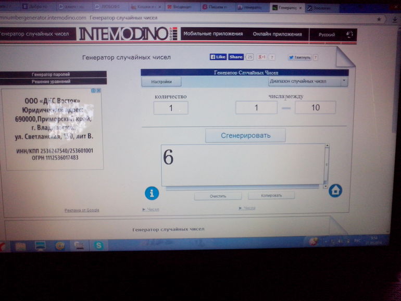Click the Очистить button
The image size is (401, 301).
coord(218,196)
